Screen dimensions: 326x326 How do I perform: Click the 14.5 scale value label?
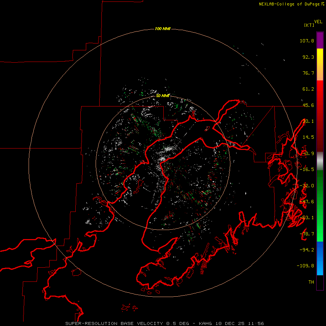(308, 137)
